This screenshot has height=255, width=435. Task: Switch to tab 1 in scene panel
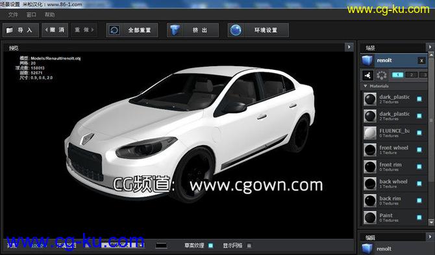pyautogui.click(x=397, y=75)
